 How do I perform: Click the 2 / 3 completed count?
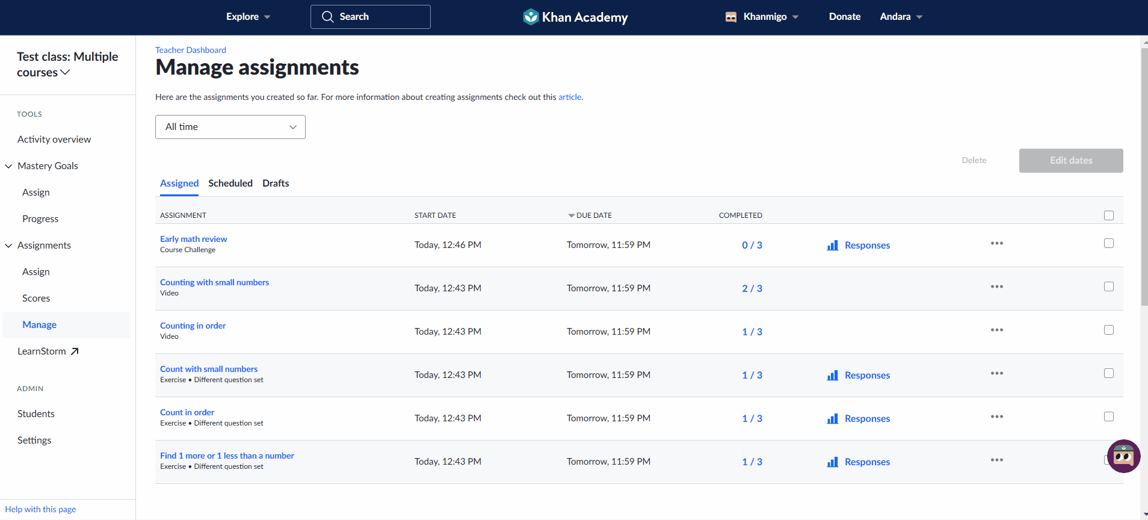[752, 289]
